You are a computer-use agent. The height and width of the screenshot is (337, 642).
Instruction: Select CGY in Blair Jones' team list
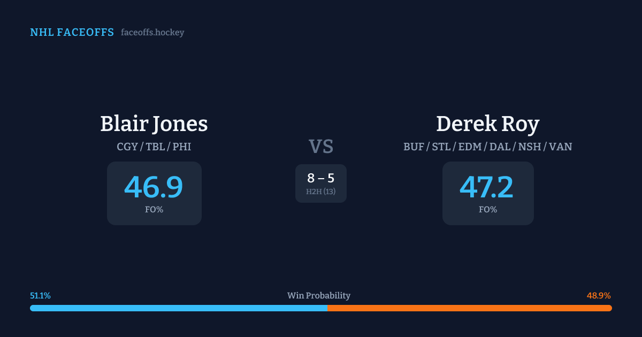click(127, 147)
